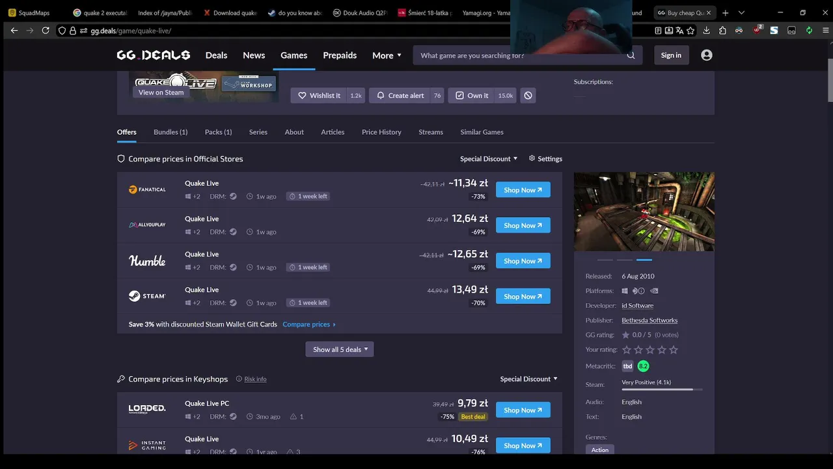
Task: Reload the page with refresh icon
Action: pyautogui.click(x=46, y=30)
